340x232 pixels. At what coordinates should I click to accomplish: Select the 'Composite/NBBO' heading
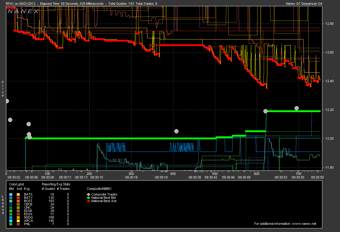99,189
